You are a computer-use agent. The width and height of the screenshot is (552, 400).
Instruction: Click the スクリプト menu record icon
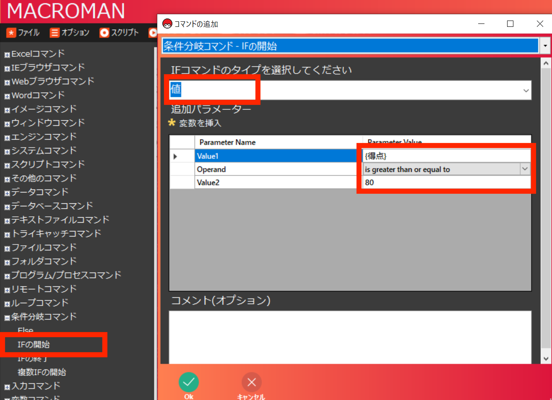(104, 33)
